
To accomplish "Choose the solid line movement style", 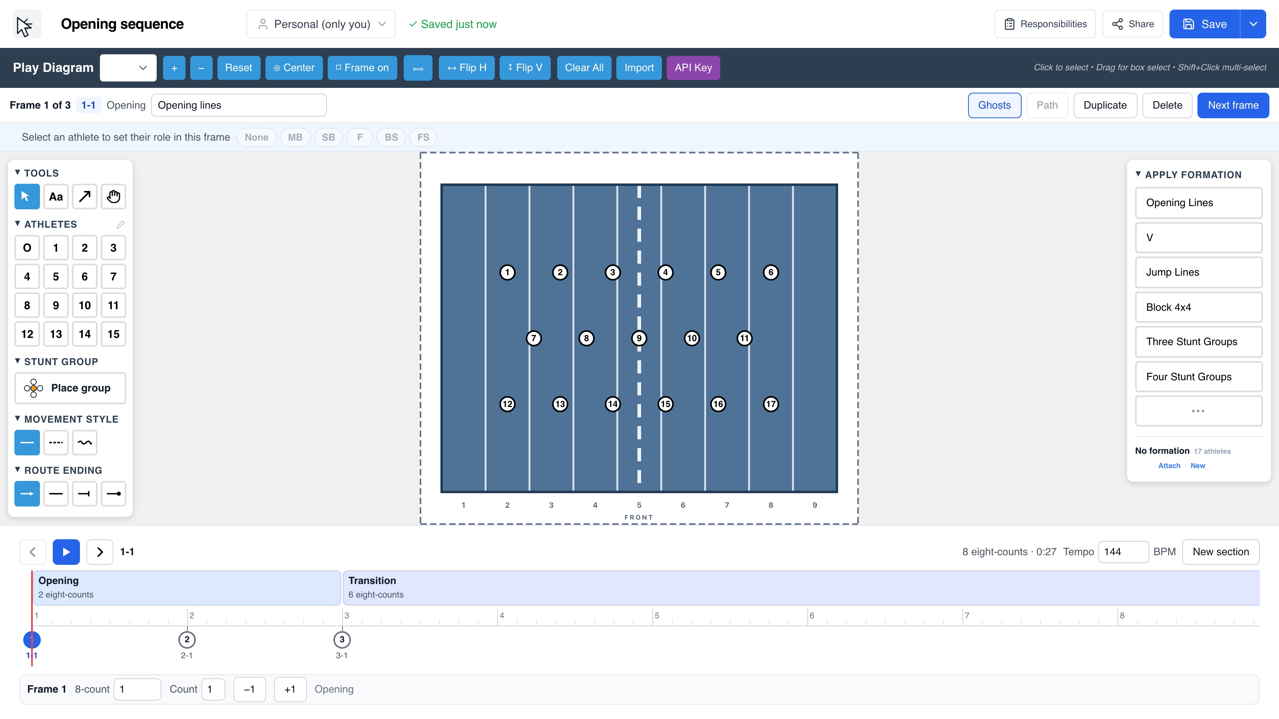I will click(27, 442).
